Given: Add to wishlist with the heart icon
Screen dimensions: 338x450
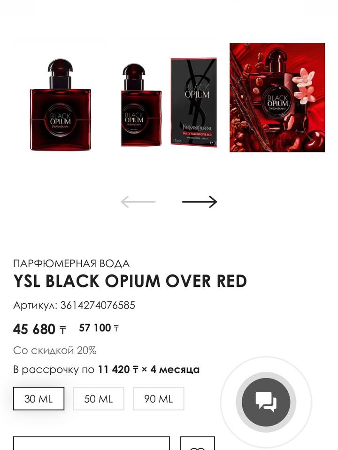Looking at the screenshot, I should coord(197,444).
